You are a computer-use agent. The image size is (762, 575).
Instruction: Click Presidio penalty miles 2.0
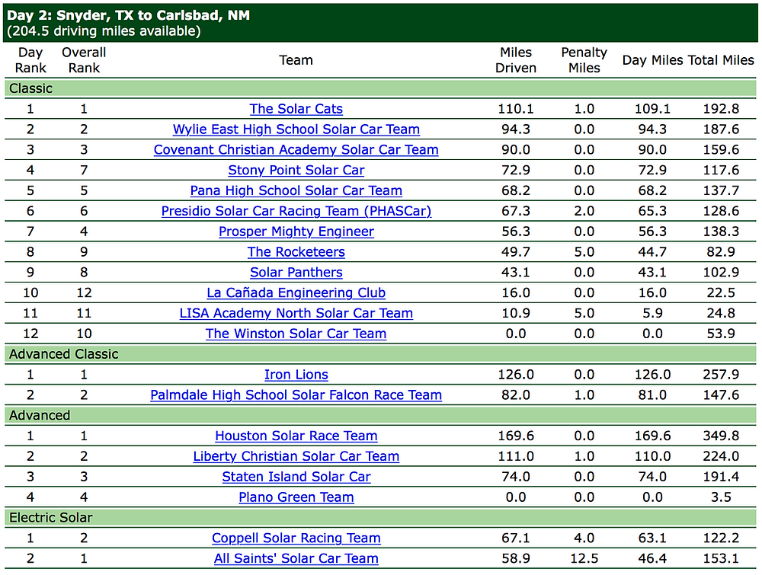584,211
